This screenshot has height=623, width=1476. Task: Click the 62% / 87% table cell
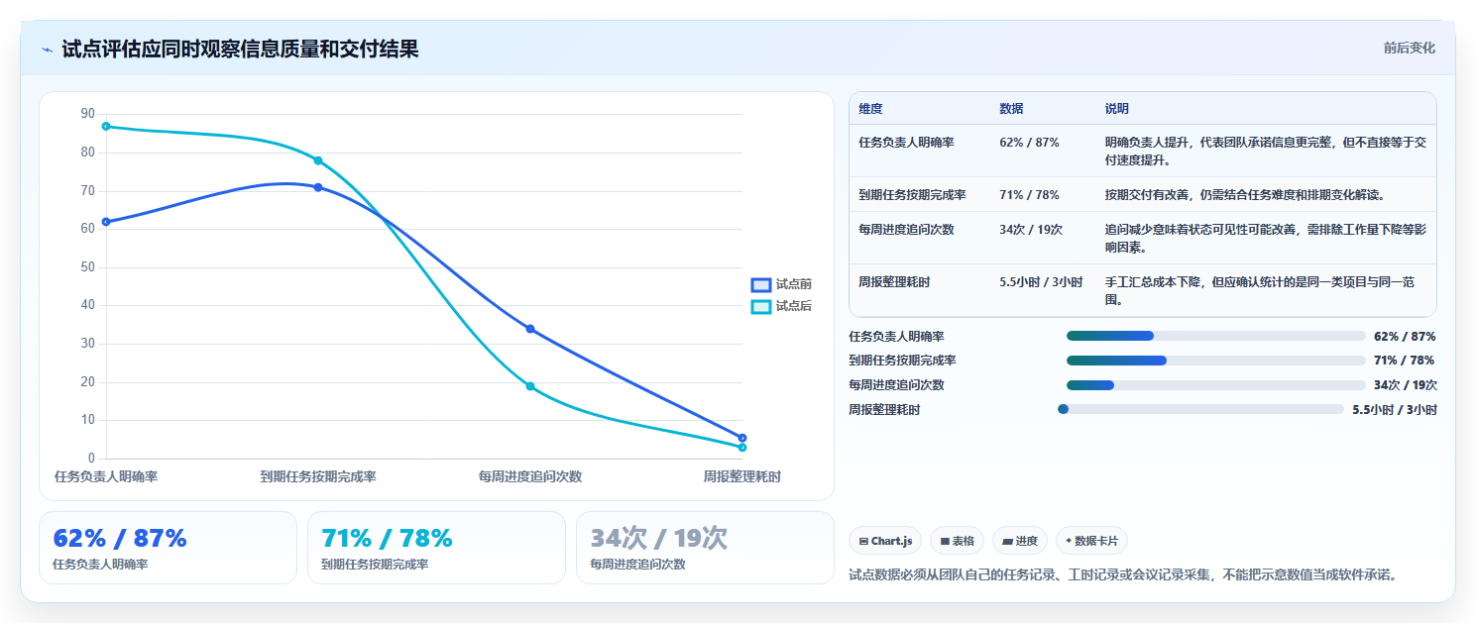1029,143
